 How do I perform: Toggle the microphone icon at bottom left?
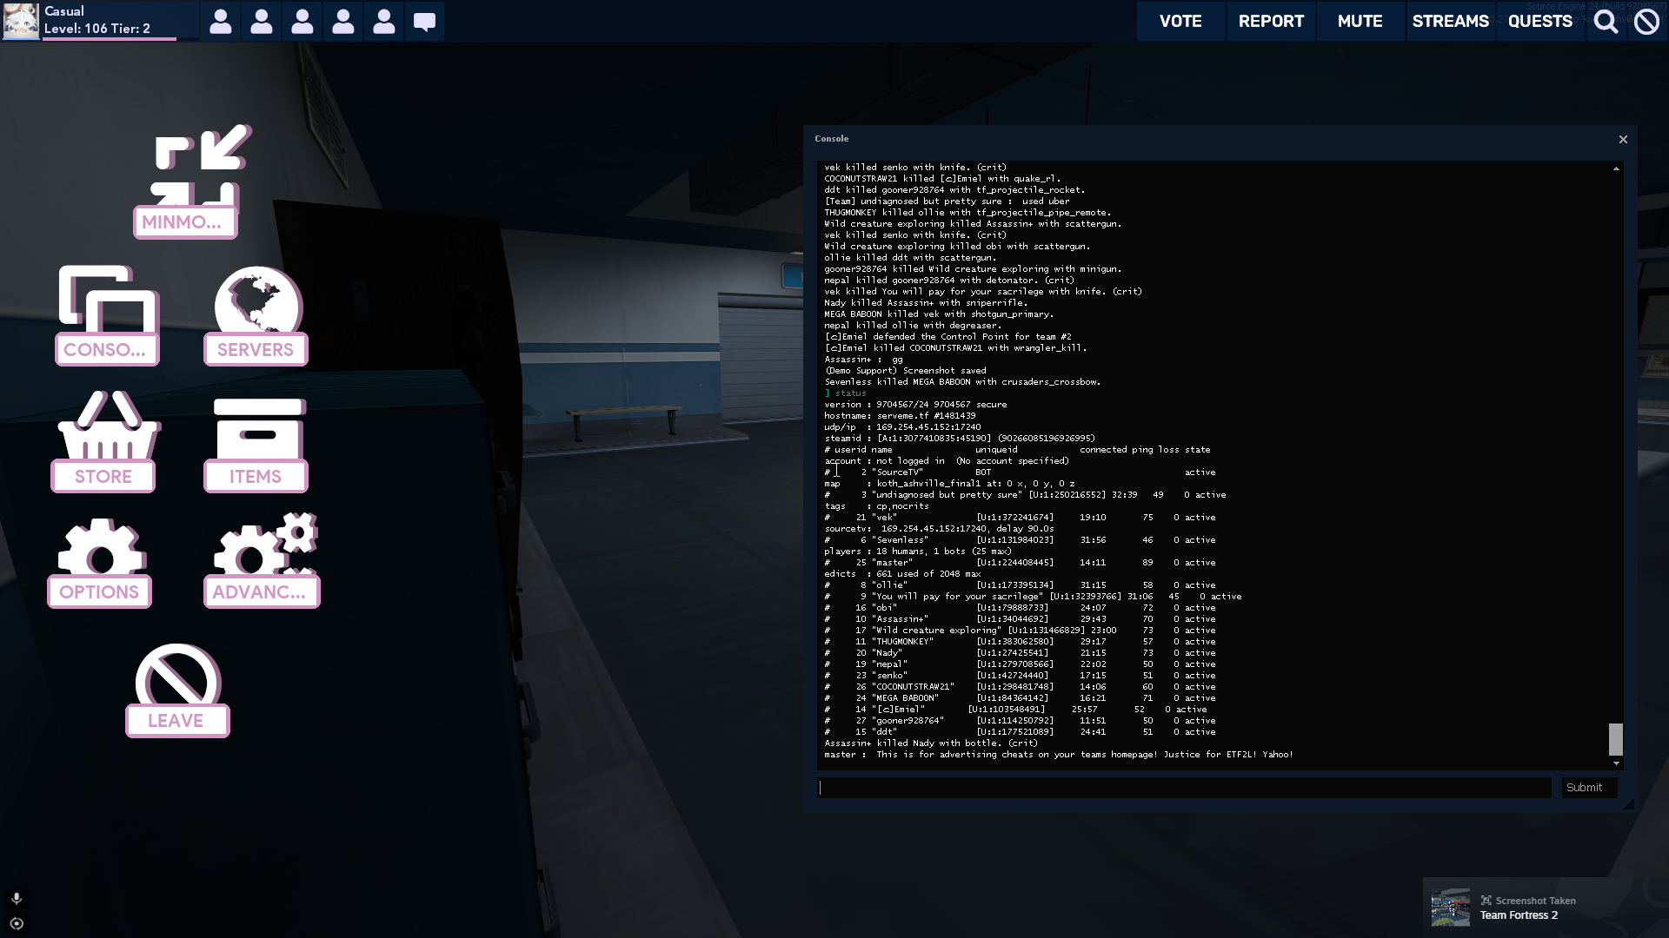[17, 898]
